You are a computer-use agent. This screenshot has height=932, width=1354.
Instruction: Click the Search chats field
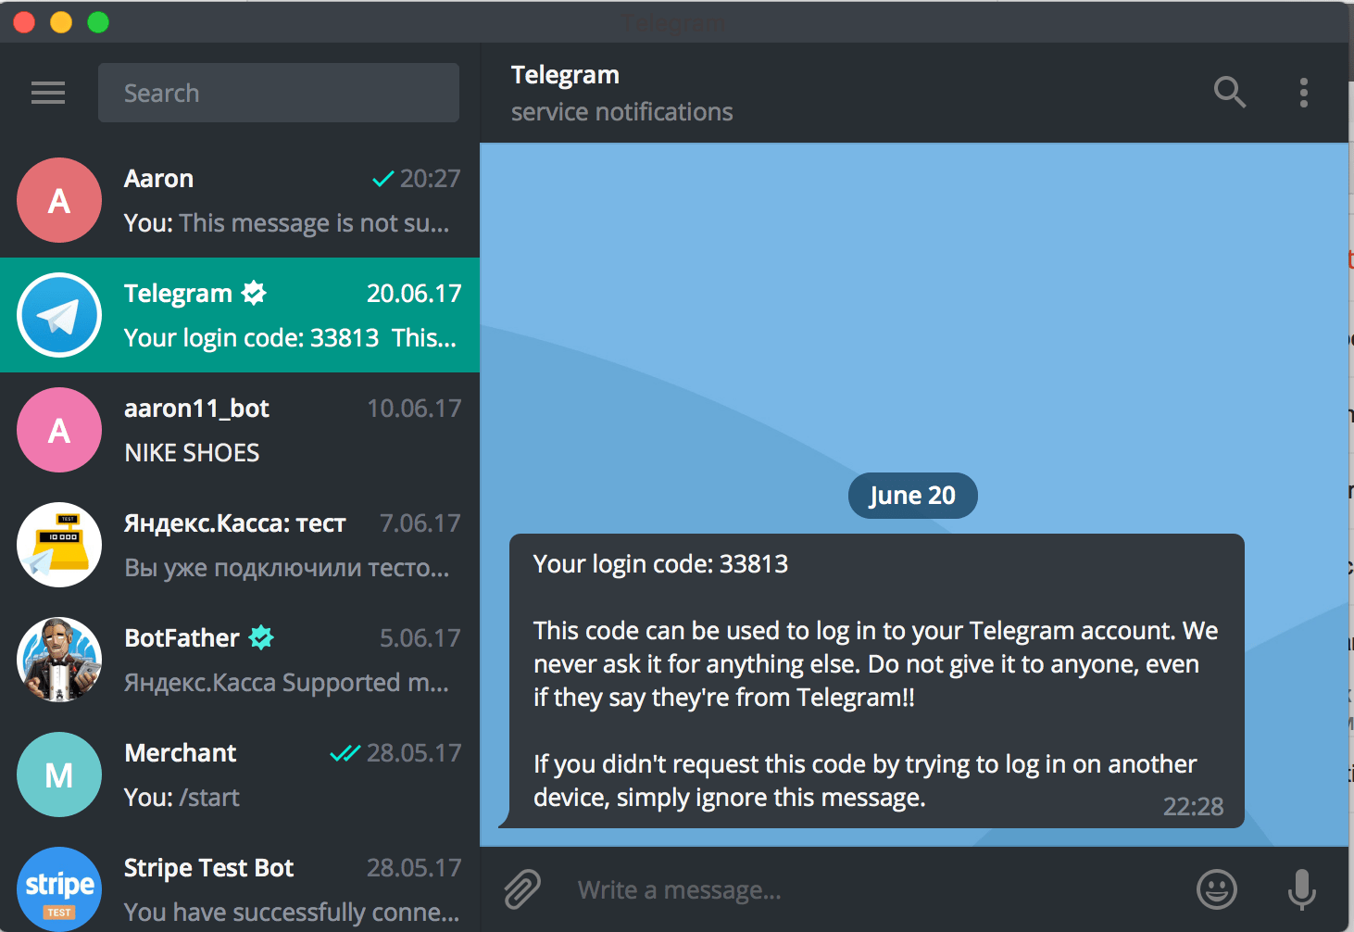pos(279,93)
